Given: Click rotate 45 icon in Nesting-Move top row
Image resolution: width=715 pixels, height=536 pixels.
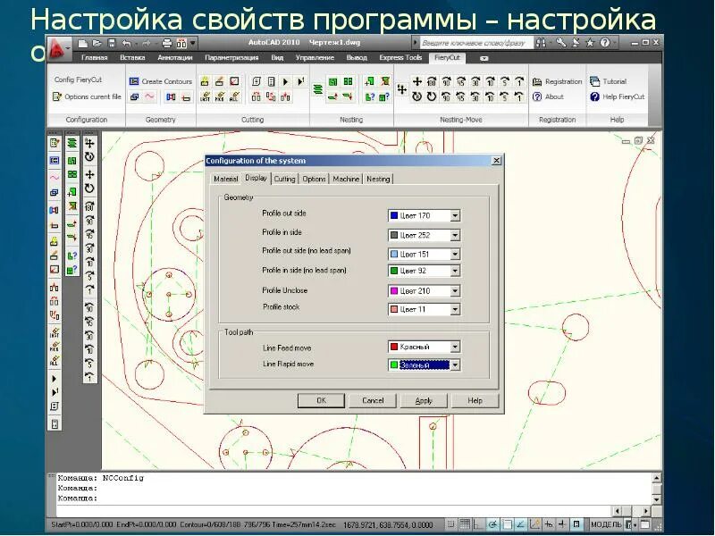Looking at the screenshot, I should click(461, 81).
